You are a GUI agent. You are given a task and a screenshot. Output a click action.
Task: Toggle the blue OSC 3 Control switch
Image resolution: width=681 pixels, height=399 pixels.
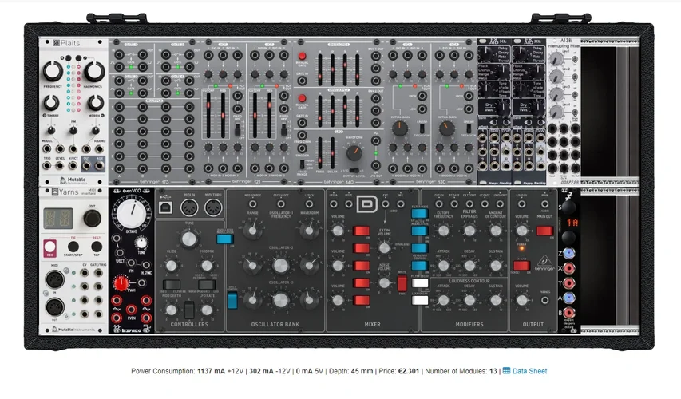[x=232, y=300]
